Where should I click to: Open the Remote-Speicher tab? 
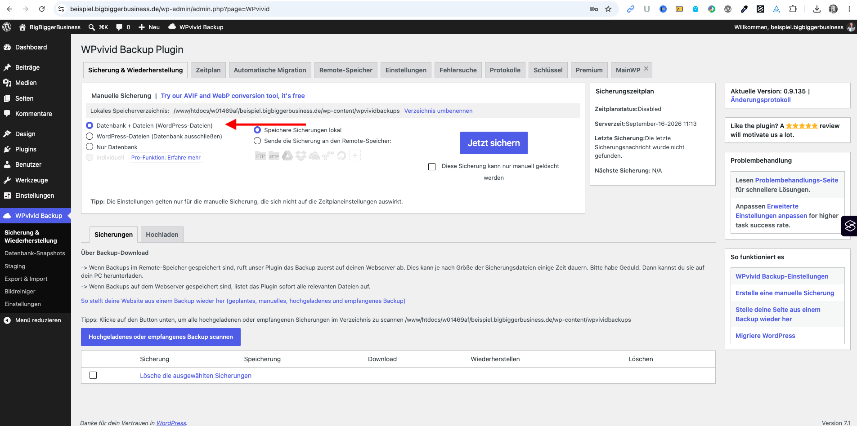[346, 70]
